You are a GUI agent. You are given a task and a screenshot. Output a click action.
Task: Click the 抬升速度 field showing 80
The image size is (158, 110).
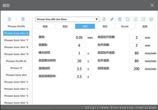136,61
